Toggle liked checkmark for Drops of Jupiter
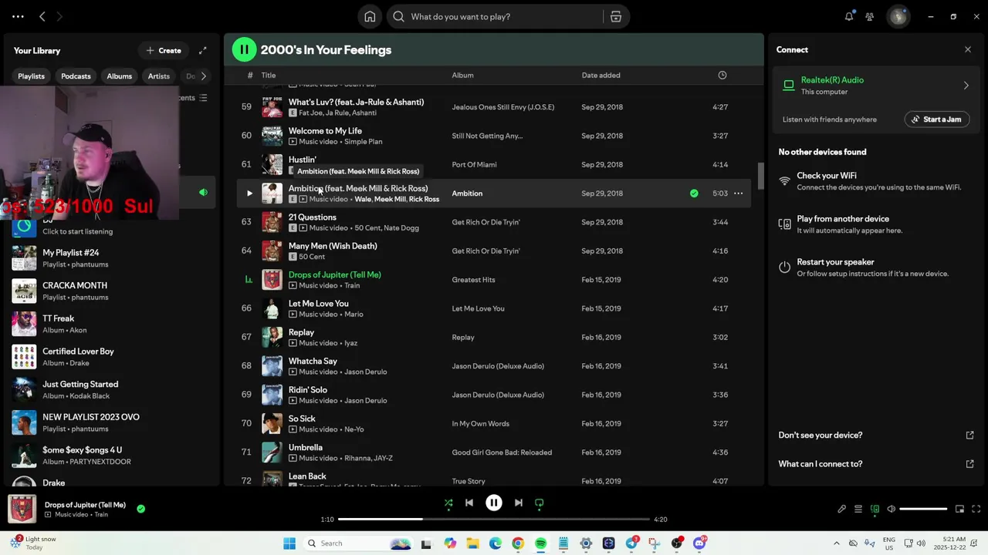Screen dimensions: 988x555 tap(140, 509)
